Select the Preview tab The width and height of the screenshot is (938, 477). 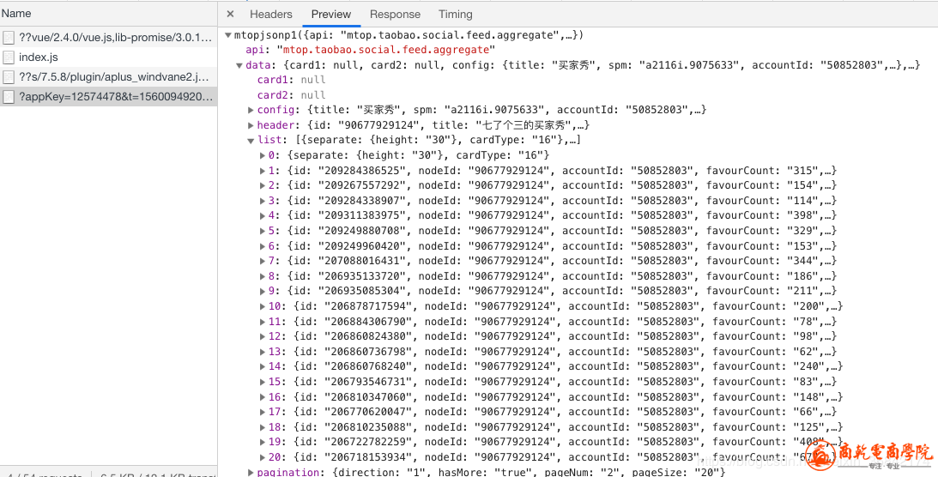(x=331, y=15)
